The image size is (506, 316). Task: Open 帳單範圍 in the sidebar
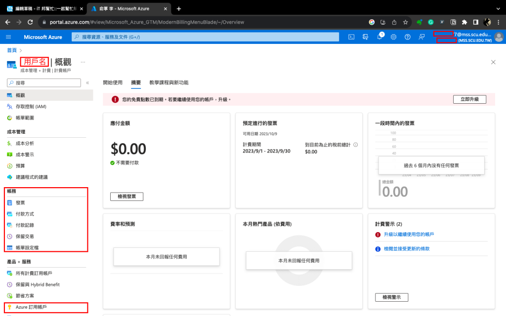coord(47,118)
